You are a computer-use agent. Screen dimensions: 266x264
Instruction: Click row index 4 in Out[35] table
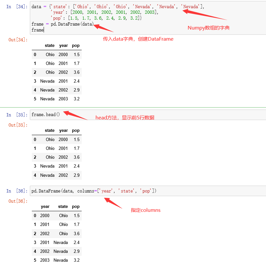click(35, 175)
